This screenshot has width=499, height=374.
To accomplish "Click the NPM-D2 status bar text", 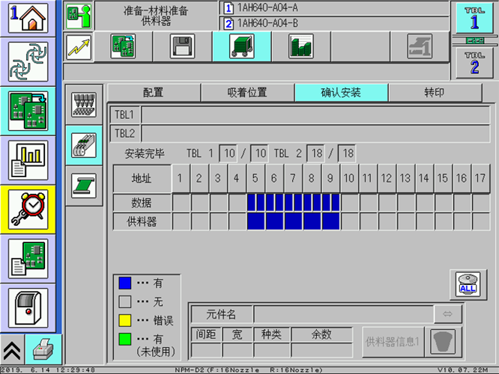I will point(249,370).
